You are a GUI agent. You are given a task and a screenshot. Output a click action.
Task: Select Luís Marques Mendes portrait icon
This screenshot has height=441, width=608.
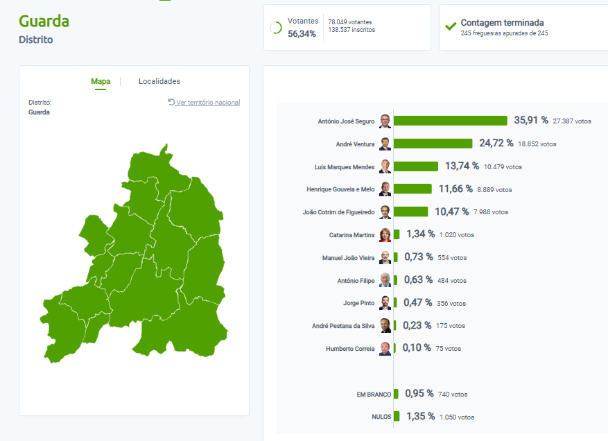click(385, 167)
